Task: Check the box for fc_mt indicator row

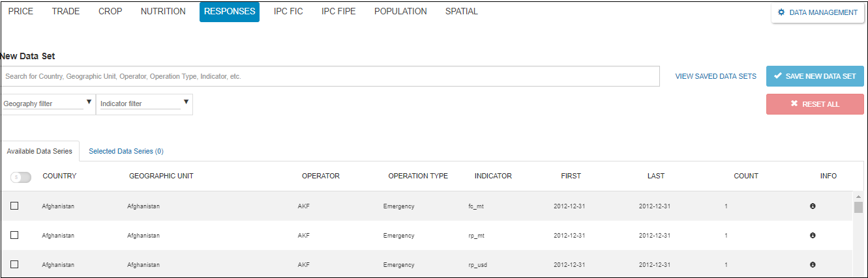Action: click(x=14, y=206)
